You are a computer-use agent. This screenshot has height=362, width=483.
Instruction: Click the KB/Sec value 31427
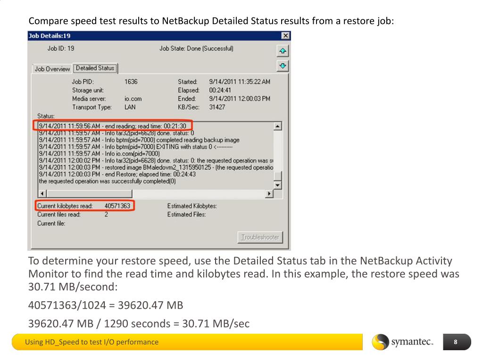point(217,107)
